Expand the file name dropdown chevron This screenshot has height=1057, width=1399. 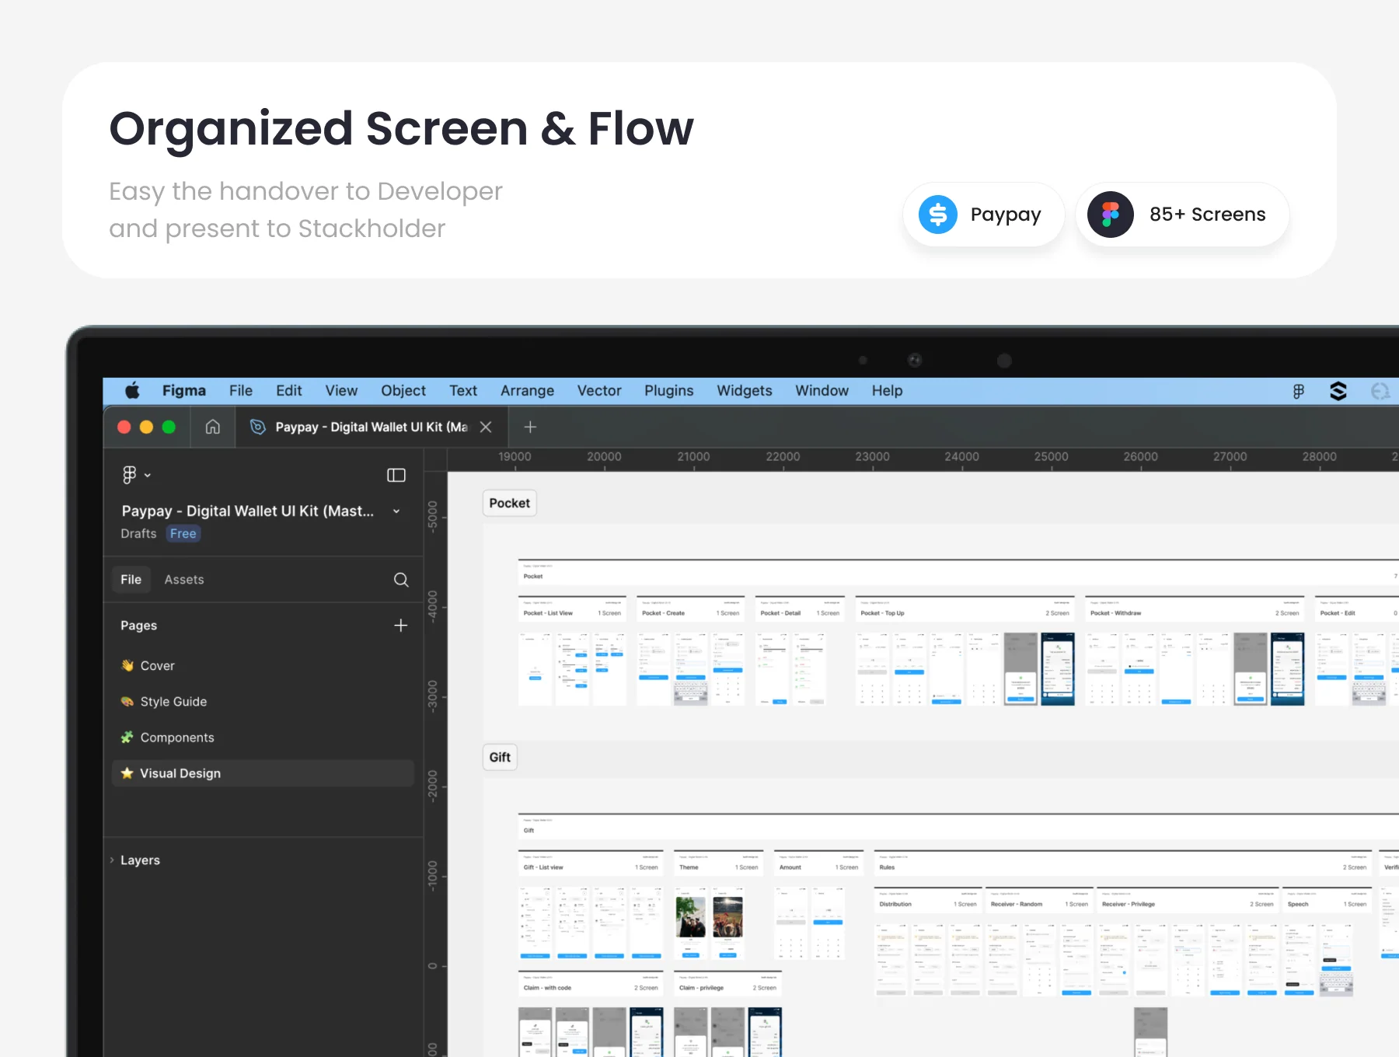tap(396, 511)
